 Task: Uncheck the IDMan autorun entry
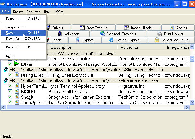pyautogui.click(x=10, y=64)
